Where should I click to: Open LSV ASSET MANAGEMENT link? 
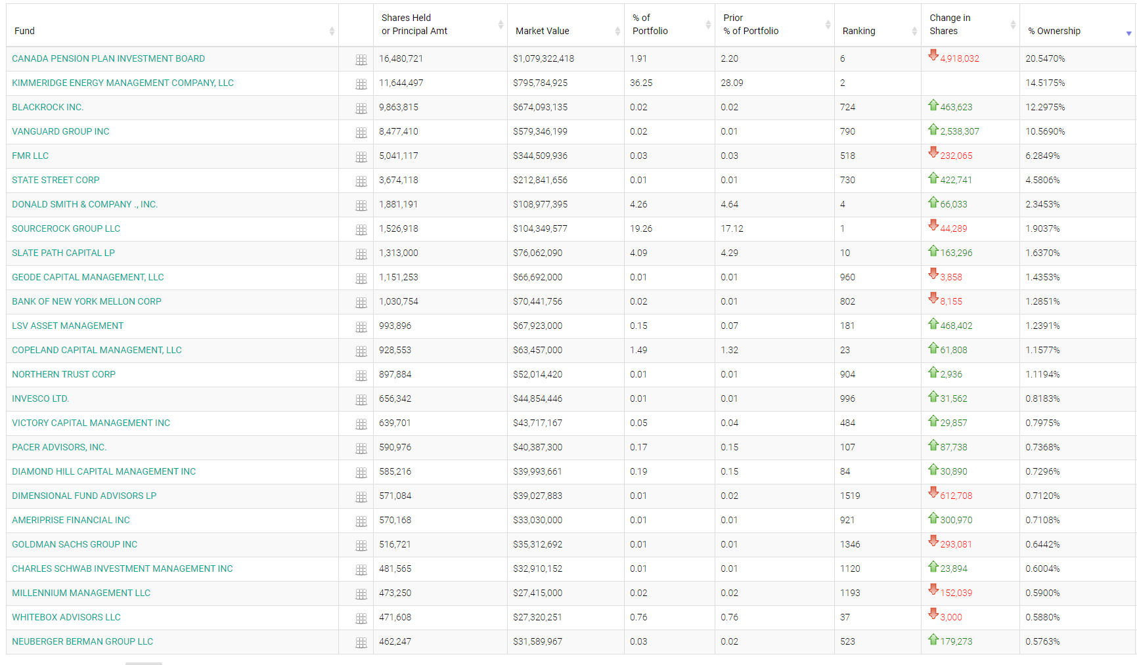[68, 326]
